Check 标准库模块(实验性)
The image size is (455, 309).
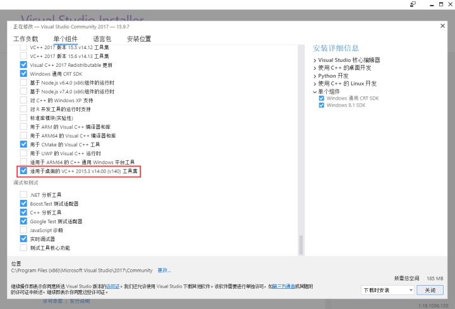click(x=23, y=118)
